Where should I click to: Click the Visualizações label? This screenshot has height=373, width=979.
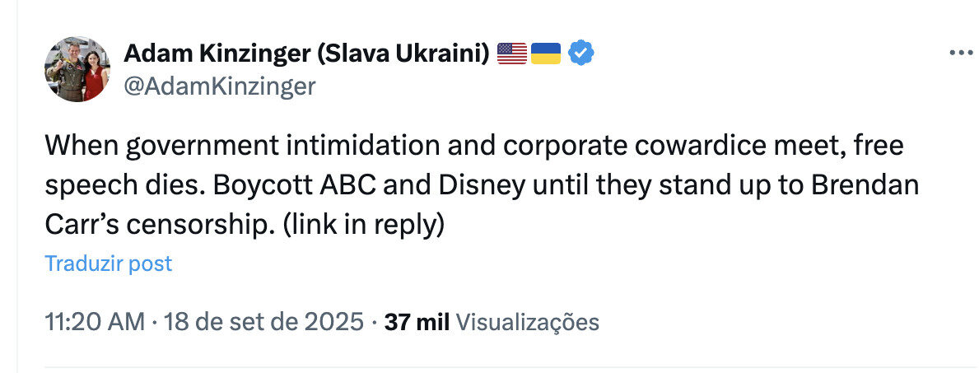[x=527, y=322]
